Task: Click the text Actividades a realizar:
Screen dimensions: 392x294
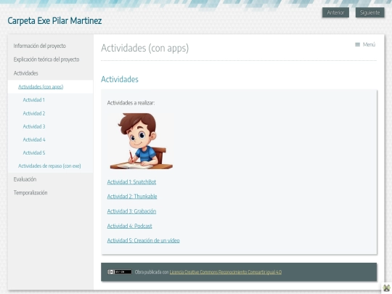Action: point(131,103)
